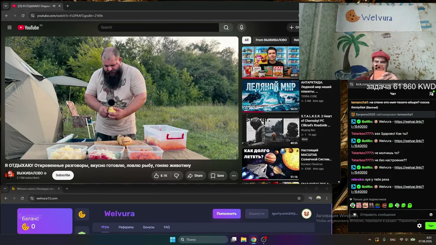Viewport: 436px width, 245px height.
Task: Open the Chrome taskbar icon
Action: pos(254,240)
